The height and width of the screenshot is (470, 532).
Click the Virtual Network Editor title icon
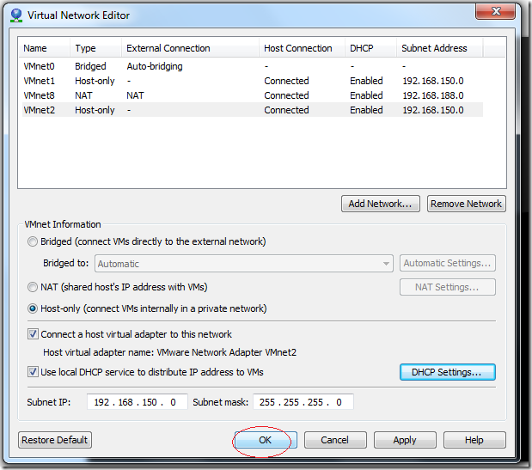tap(15, 15)
